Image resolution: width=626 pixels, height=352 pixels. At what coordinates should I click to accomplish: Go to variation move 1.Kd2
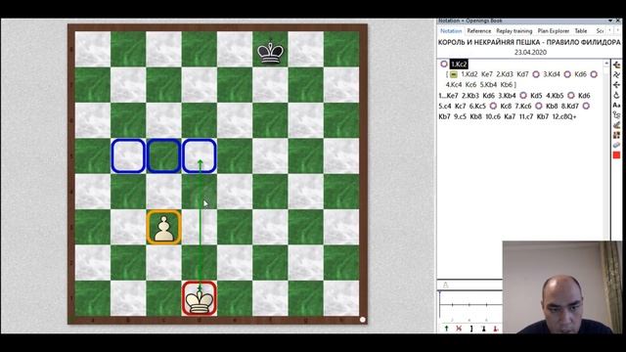tap(469, 74)
